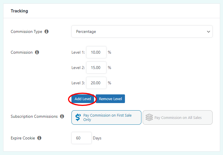Focus the Level 1 commission field
The width and height of the screenshot is (223, 155).
pos(96,52)
